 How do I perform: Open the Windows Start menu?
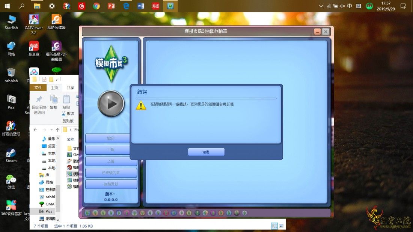point(7,6)
